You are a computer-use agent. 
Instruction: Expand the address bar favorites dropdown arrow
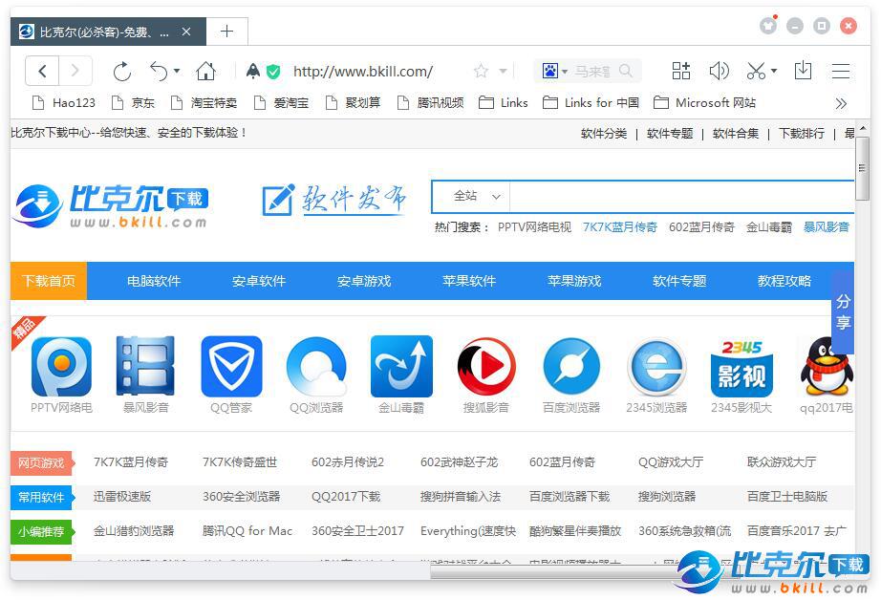[x=504, y=71]
